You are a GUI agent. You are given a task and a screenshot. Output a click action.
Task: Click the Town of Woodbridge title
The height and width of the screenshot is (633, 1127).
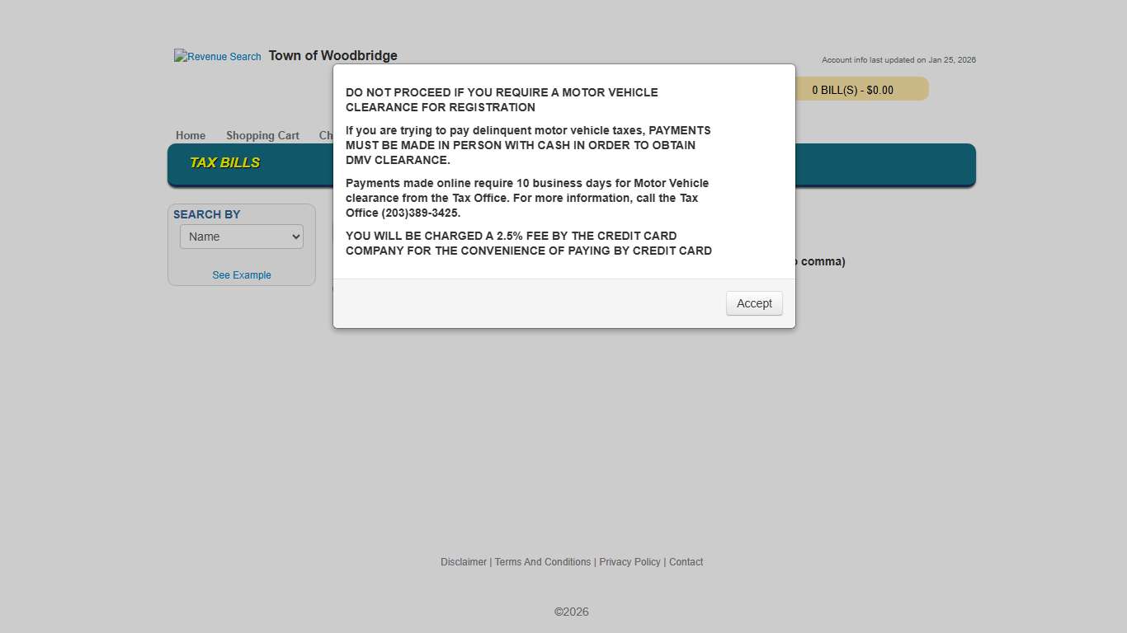click(x=332, y=55)
